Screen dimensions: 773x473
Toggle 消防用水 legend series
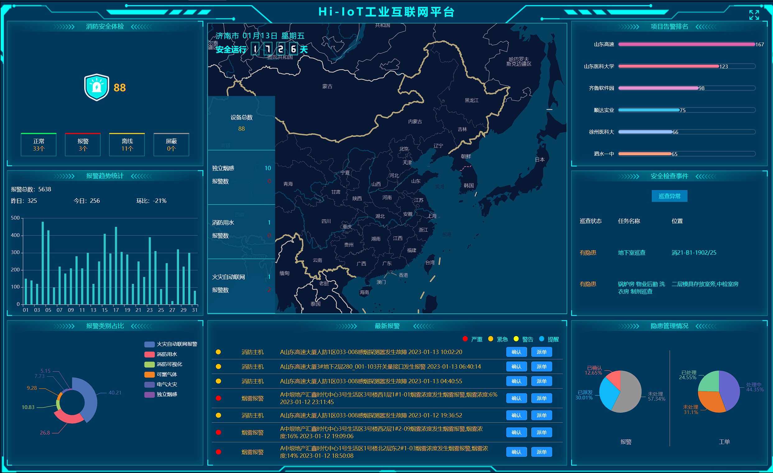click(161, 354)
